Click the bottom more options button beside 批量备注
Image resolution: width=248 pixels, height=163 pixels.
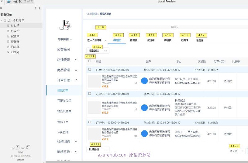(106, 149)
